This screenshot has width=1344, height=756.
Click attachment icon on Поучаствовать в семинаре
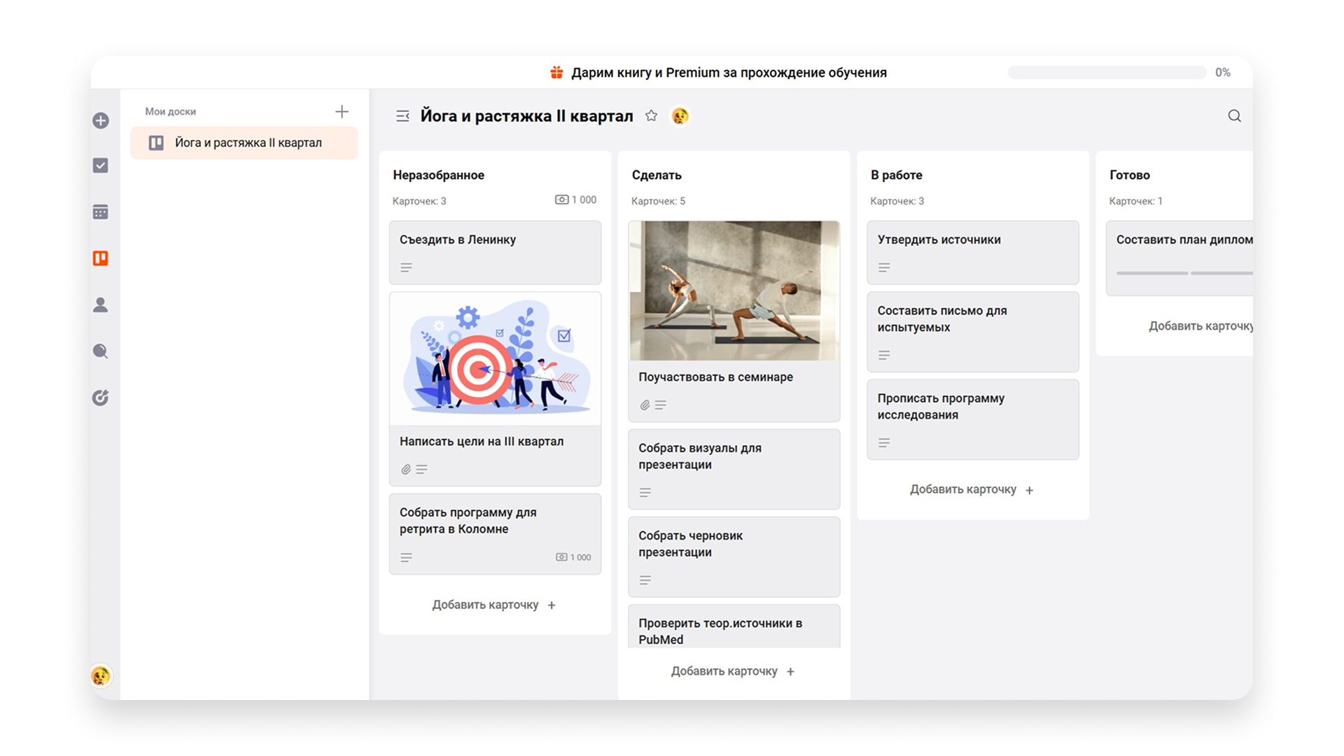645,405
